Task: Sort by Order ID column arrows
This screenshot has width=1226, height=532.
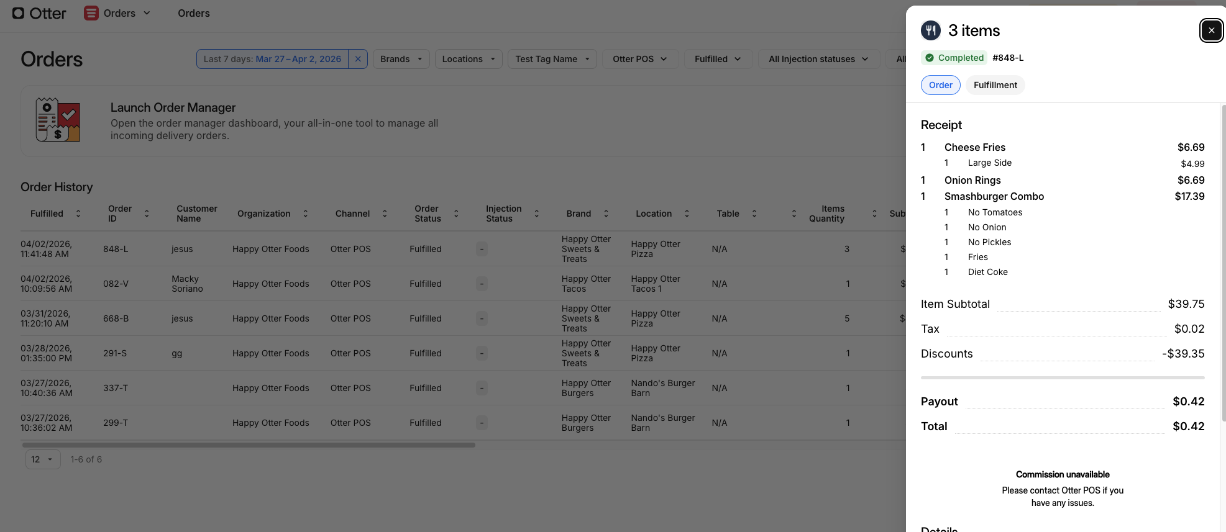Action: coord(147,214)
